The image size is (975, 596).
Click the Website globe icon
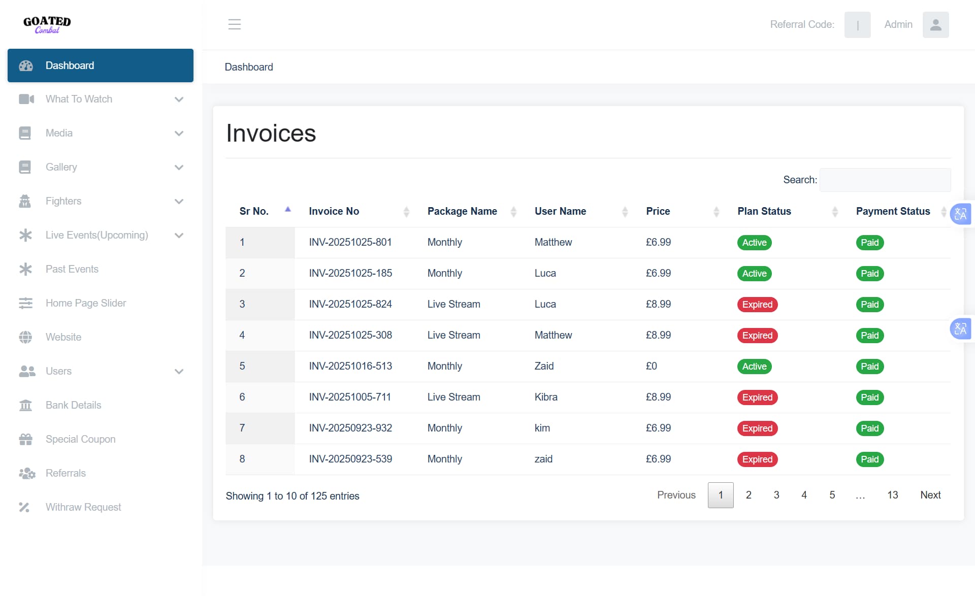point(25,337)
